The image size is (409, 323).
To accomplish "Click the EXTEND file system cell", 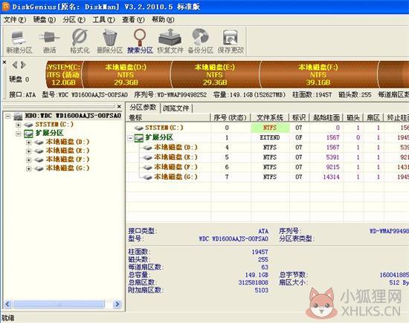I will pyautogui.click(x=270, y=138).
